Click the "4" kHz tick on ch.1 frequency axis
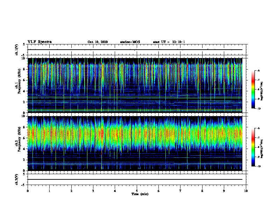277x214 pixels. click(24, 91)
